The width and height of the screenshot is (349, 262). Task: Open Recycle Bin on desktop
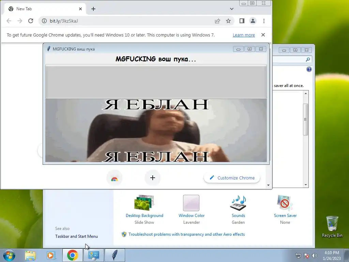pyautogui.click(x=332, y=227)
